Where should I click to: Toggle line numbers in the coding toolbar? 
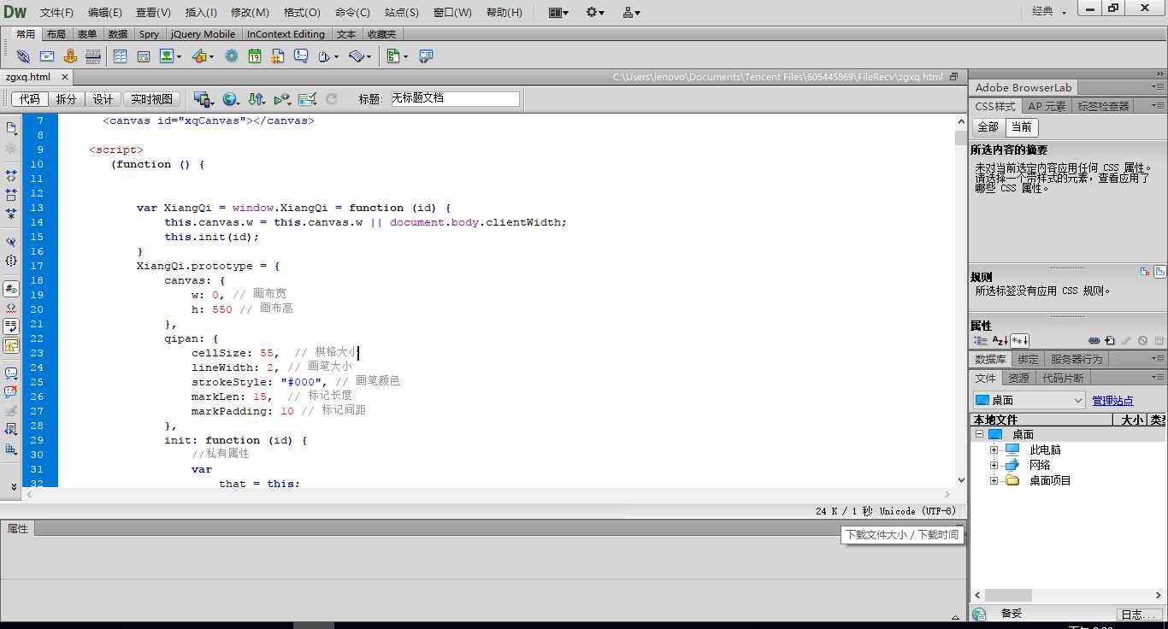(x=11, y=289)
